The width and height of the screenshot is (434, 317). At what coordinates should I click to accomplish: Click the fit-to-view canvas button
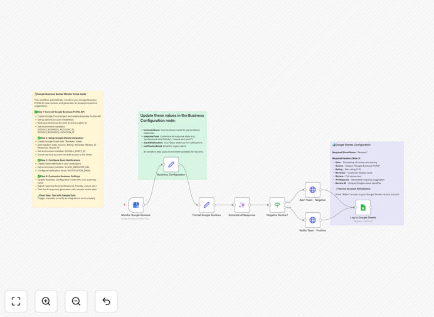pos(16,301)
